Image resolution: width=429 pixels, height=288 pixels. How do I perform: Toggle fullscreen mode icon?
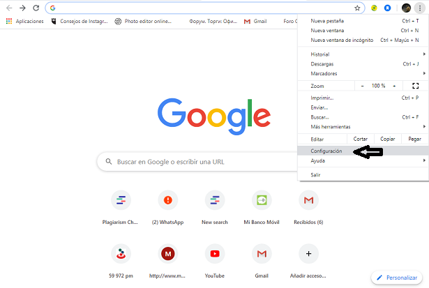click(415, 86)
